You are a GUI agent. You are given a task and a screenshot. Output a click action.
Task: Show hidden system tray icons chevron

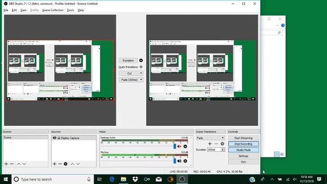[x=272, y=179]
